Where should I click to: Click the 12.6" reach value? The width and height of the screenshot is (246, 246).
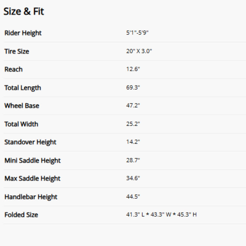(x=133, y=69)
